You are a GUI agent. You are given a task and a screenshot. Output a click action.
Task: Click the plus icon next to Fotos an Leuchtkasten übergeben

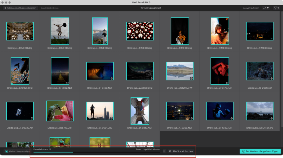pyautogui.click(x=5, y=8)
